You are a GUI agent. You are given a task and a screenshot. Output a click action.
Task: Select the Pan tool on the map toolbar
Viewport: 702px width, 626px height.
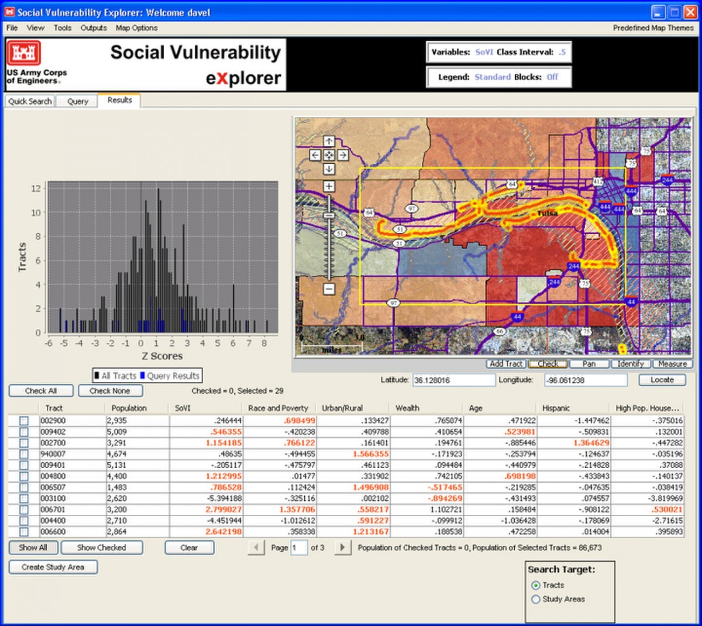tap(589, 364)
